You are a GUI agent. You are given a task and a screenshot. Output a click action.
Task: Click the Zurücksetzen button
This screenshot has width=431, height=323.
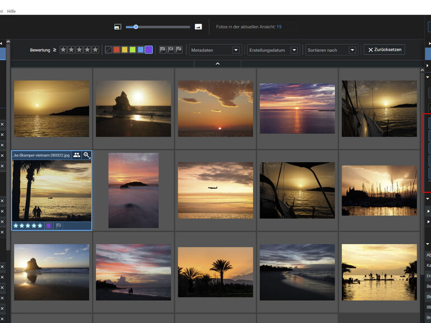click(384, 50)
